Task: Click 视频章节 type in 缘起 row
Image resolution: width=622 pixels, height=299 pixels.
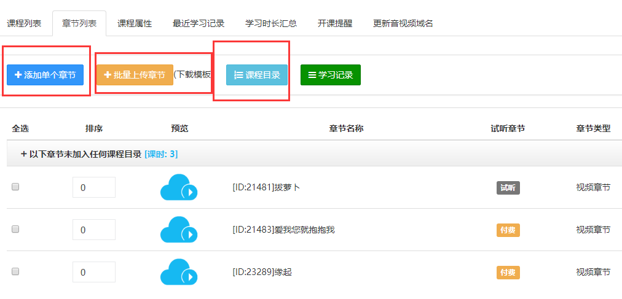Action: (x=593, y=272)
